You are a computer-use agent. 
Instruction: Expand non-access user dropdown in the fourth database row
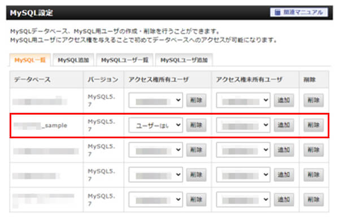243,175
